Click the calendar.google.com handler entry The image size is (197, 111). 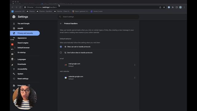coord(76,76)
